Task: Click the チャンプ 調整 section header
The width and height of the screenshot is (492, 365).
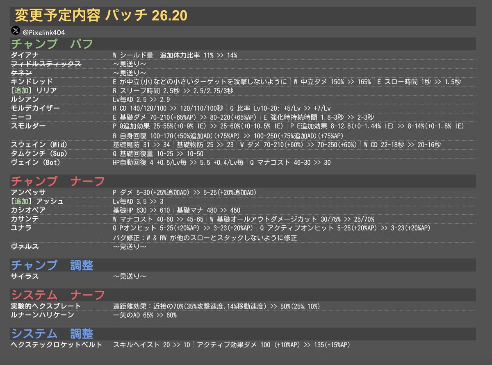Action: tap(52, 265)
